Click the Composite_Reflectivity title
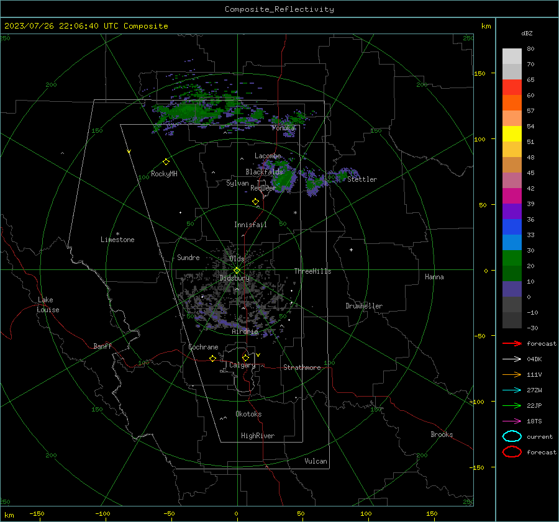 (x=279, y=9)
